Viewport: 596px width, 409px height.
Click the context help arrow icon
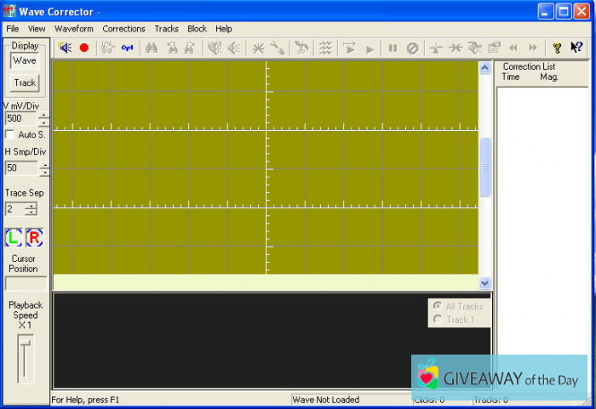pyautogui.click(x=577, y=48)
